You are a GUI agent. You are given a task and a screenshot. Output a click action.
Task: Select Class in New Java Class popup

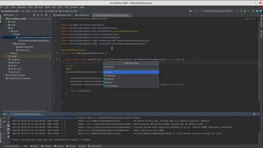[x=131, y=72]
